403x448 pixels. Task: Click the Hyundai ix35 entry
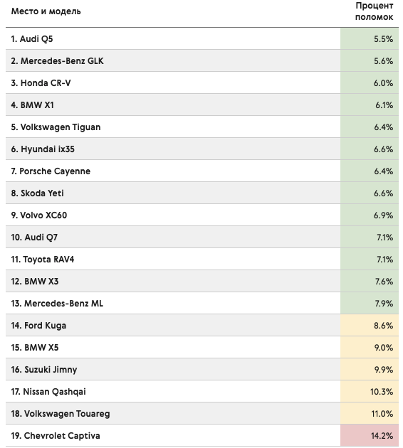[43, 149]
